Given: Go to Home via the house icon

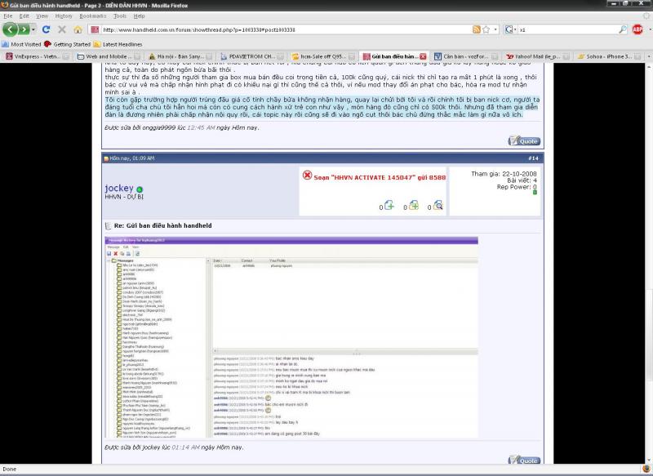Looking at the screenshot, I should coord(76,29).
